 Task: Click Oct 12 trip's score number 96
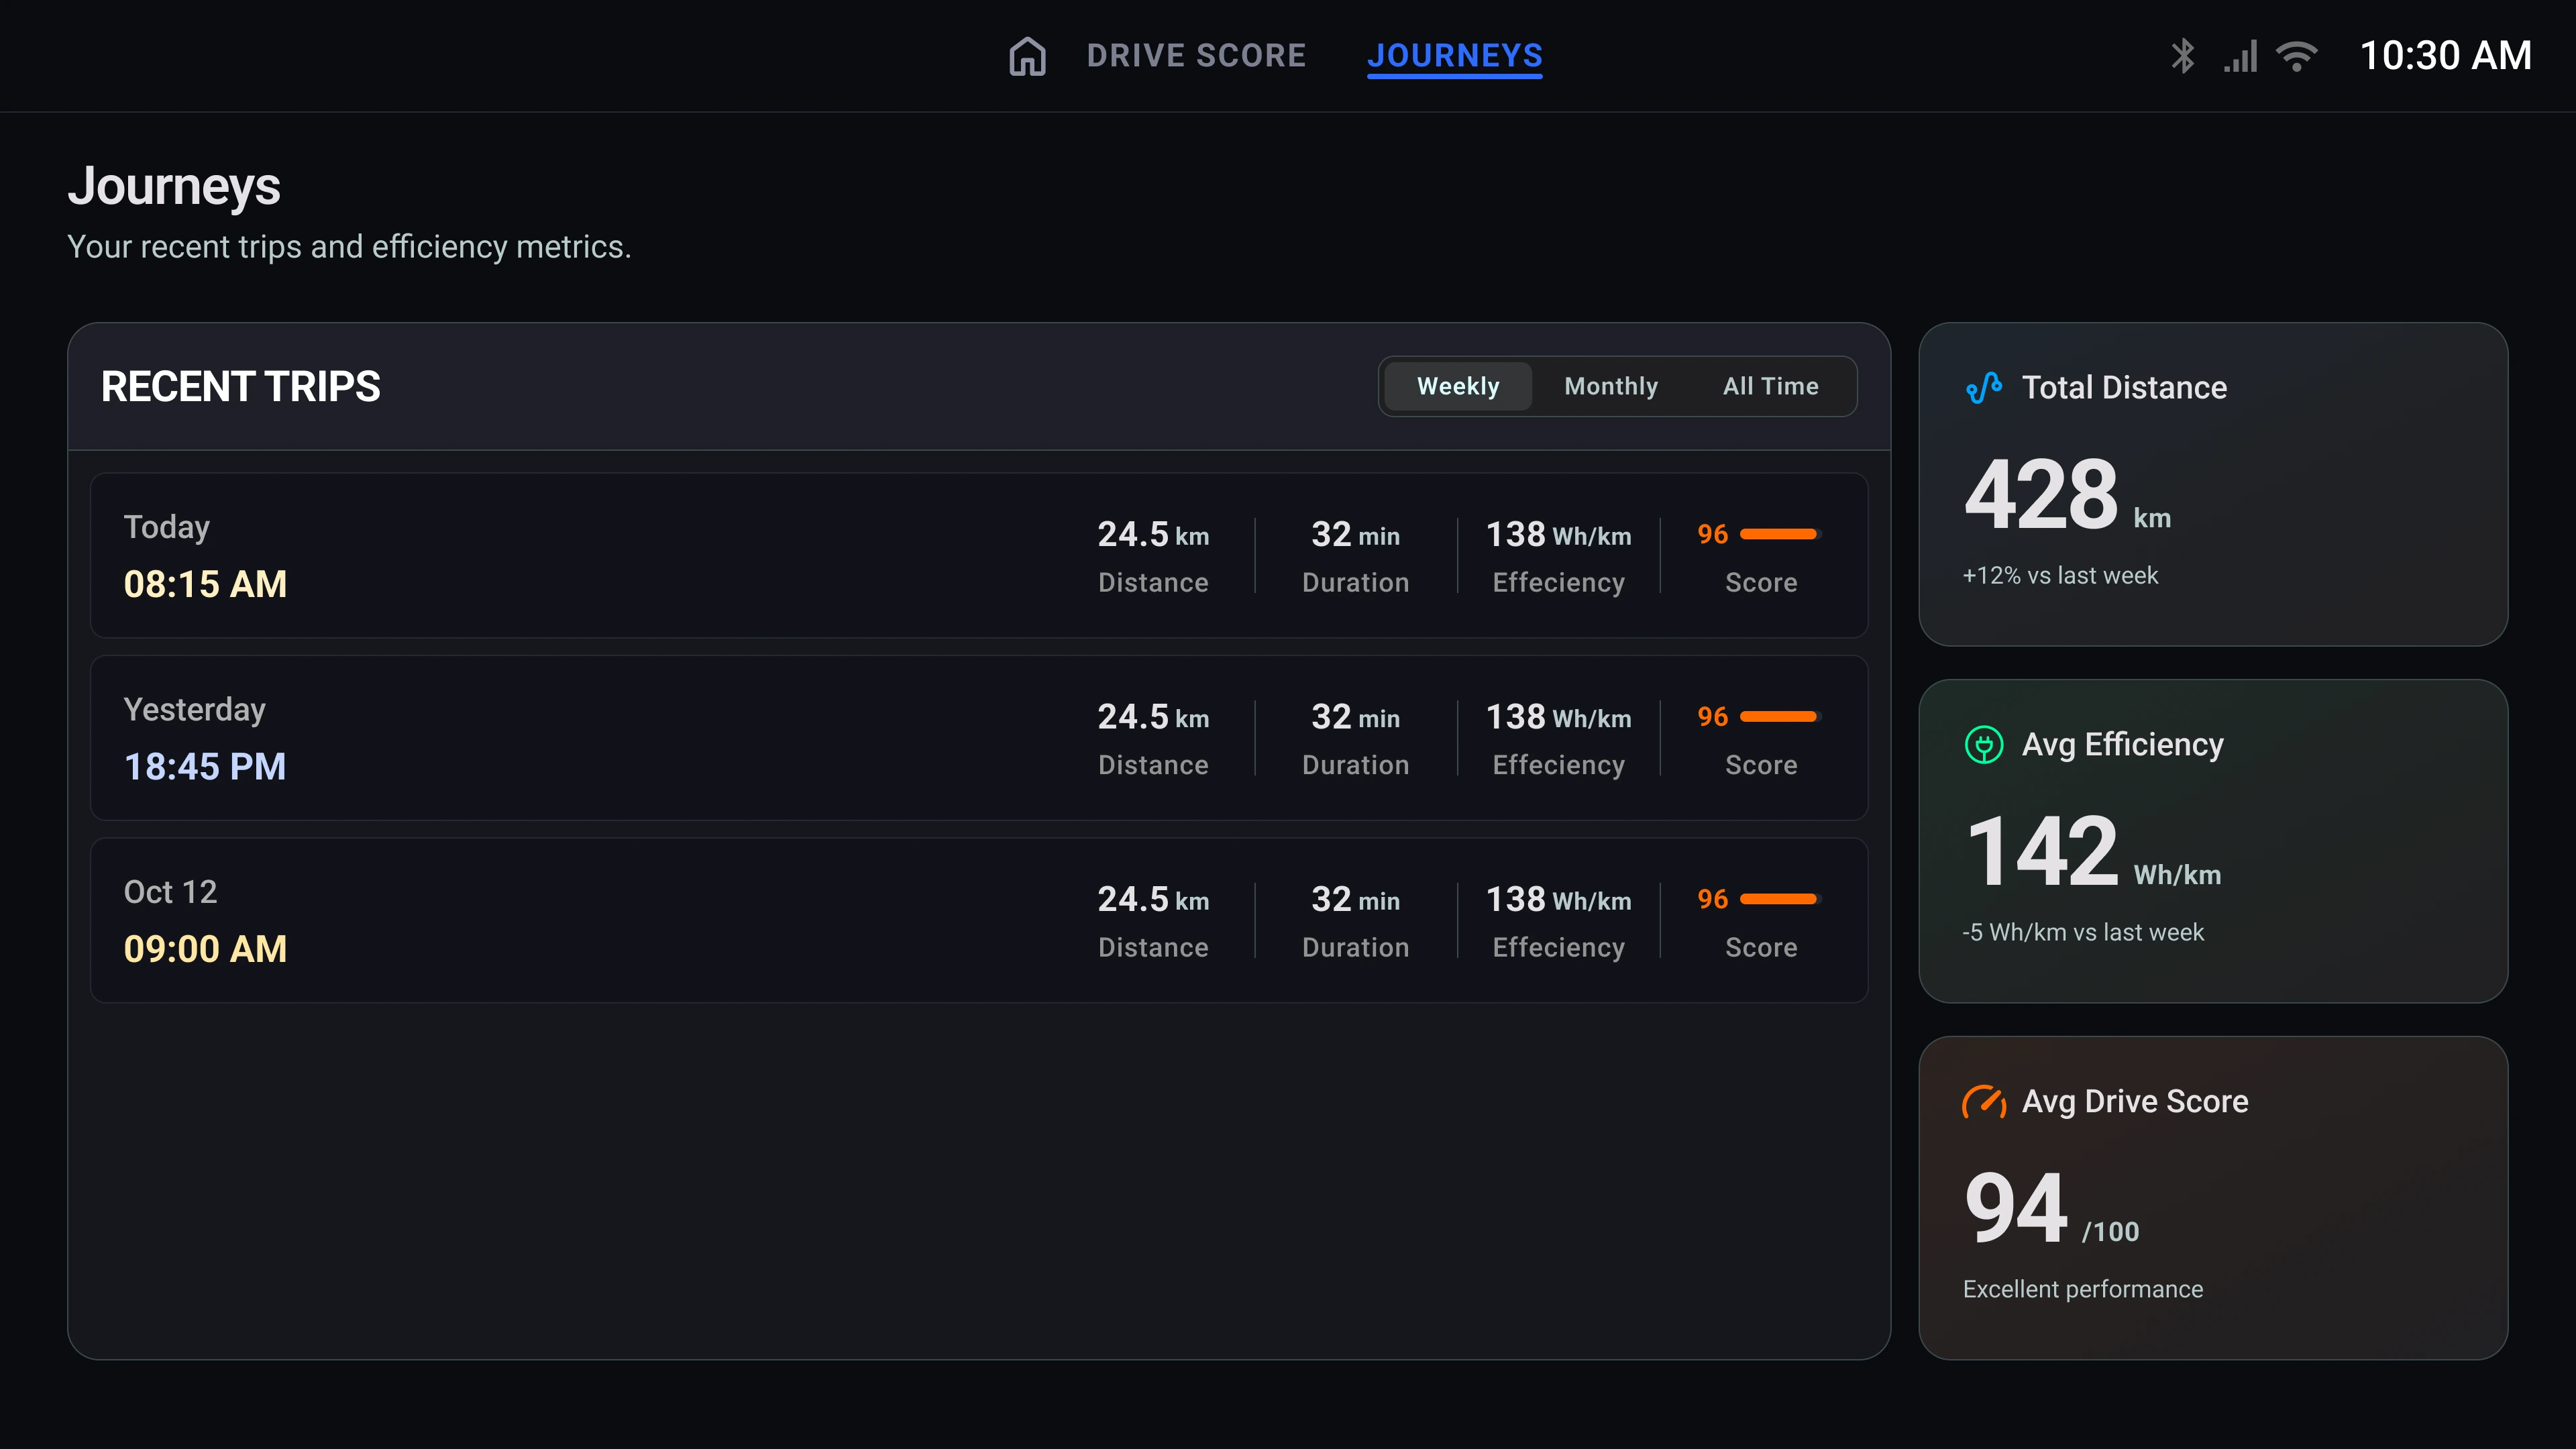tap(1712, 899)
